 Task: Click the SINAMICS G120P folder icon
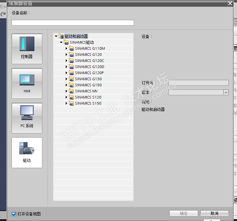[71, 73]
